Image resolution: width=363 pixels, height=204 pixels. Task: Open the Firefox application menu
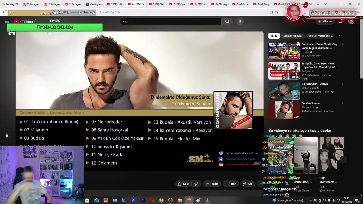tap(358, 12)
